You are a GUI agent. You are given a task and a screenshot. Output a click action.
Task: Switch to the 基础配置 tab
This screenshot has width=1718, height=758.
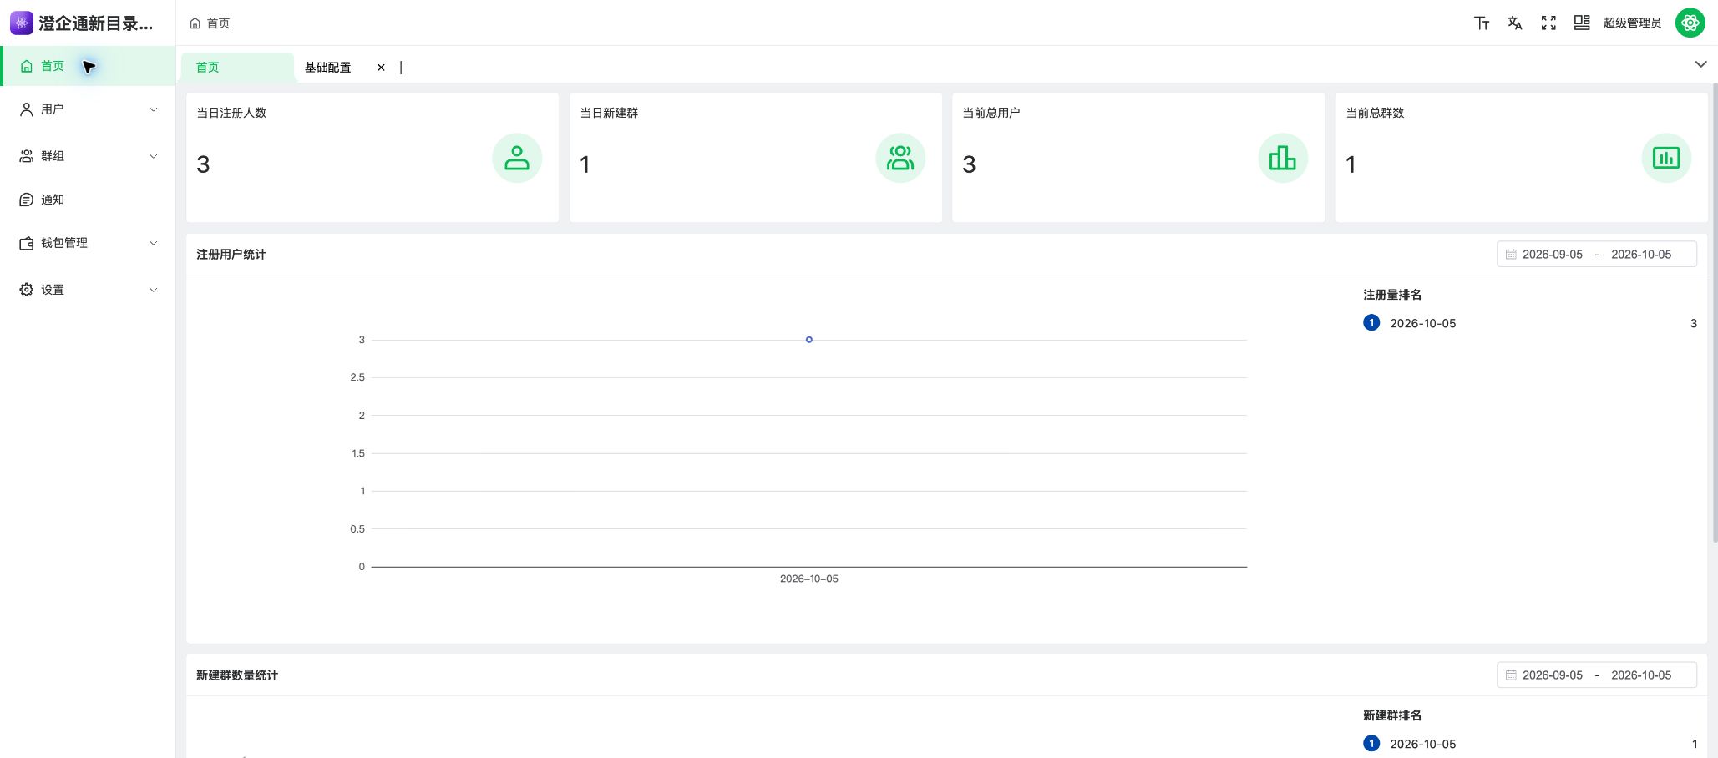(x=327, y=68)
